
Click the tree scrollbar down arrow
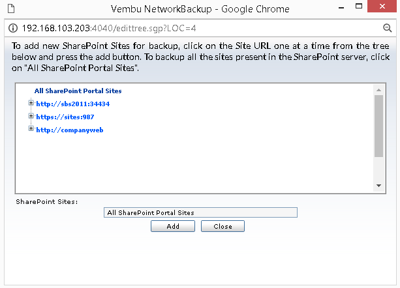379,186
